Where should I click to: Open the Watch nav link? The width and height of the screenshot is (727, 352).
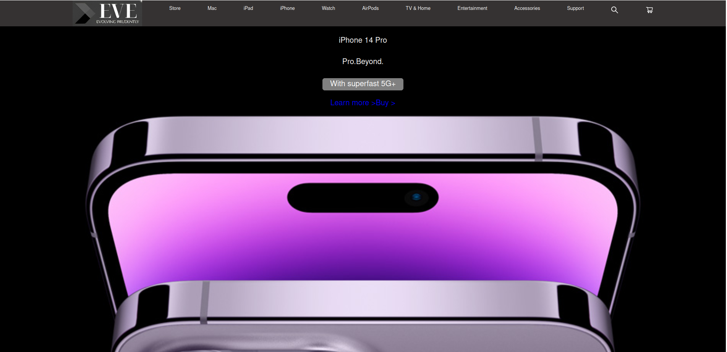[x=329, y=8]
